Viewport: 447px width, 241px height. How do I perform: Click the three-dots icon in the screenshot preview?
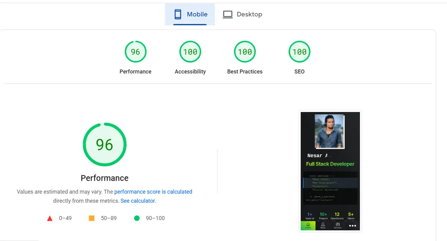pos(353,225)
